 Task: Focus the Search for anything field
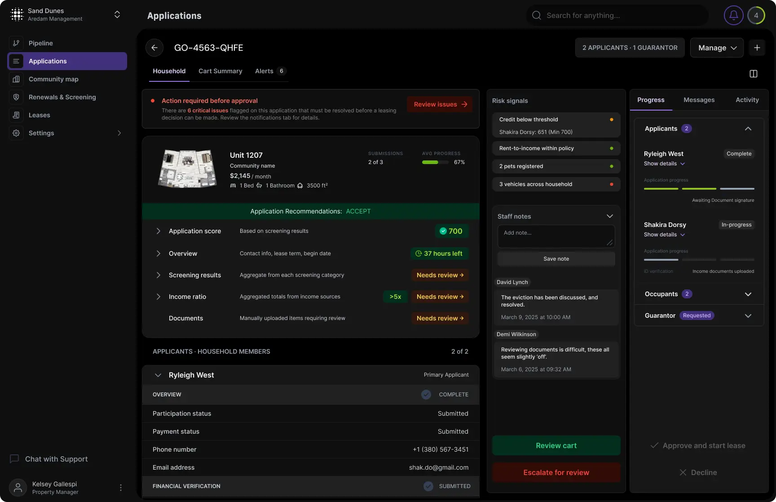[x=617, y=15]
